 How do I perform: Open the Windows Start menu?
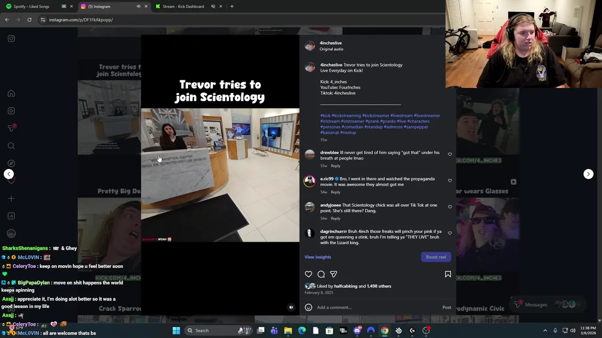pyautogui.click(x=176, y=330)
